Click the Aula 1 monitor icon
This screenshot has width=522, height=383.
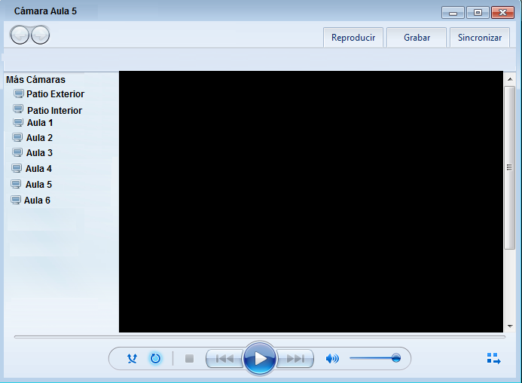pos(18,123)
